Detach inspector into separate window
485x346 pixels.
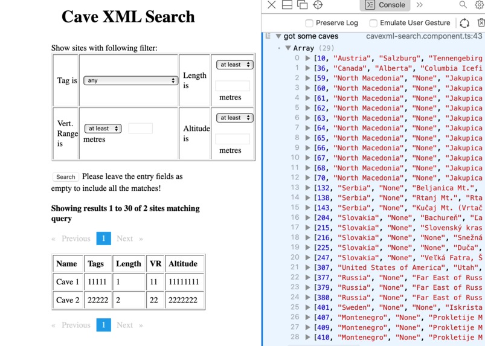pos(302,5)
